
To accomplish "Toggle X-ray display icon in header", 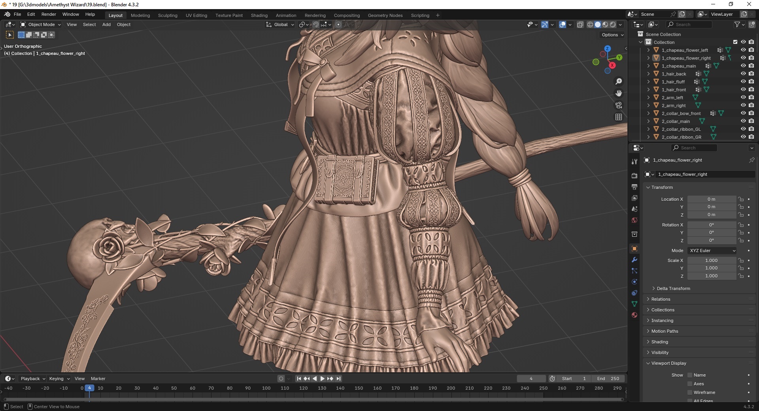I will [x=580, y=25].
